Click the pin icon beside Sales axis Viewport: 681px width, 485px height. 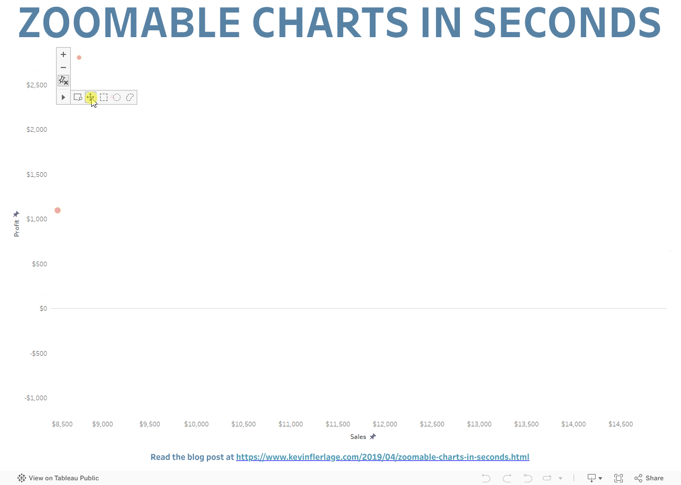373,436
